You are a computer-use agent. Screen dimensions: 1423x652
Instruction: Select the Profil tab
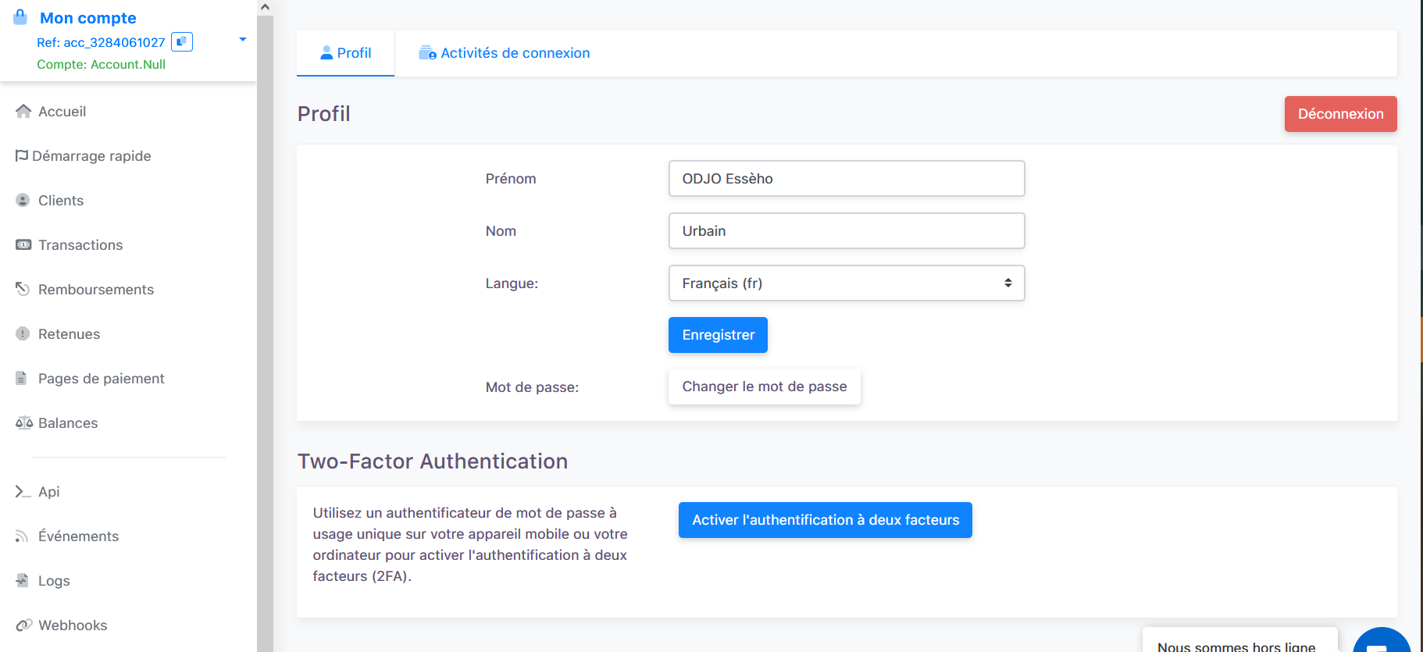point(345,53)
